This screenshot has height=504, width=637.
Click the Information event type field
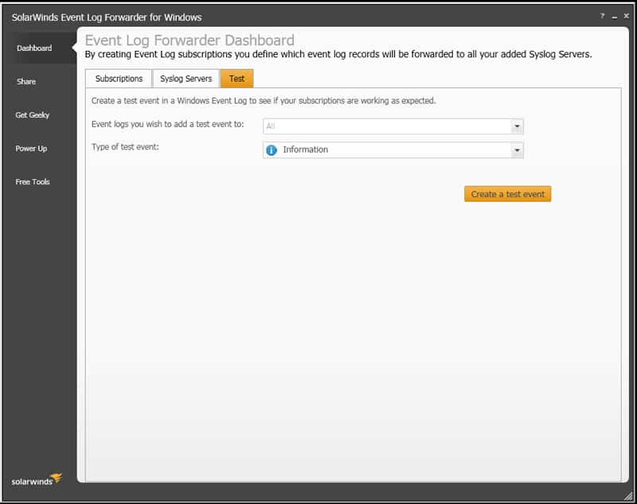pos(382,149)
